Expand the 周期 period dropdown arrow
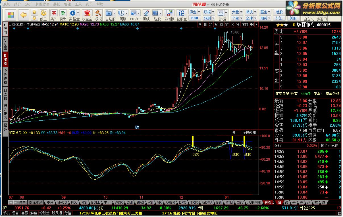This screenshot has width=343, height=217. coord(126,13)
